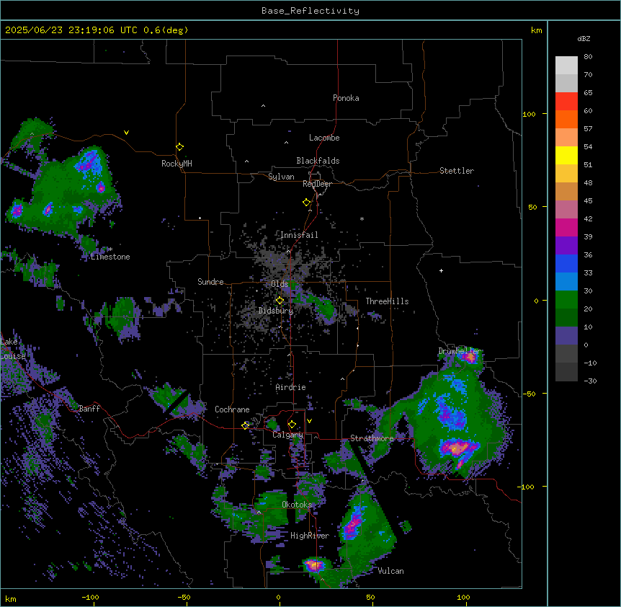Viewport: 621px width, 607px height.
Task: Click the km label at the bottom left
Action: coord(11,598)
